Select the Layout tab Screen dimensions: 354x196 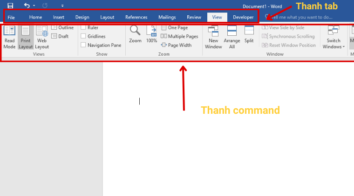coord(107,17)
